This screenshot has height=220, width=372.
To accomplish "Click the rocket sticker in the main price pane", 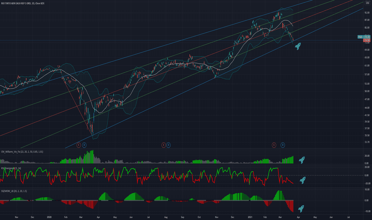I will tap(298, 46).
